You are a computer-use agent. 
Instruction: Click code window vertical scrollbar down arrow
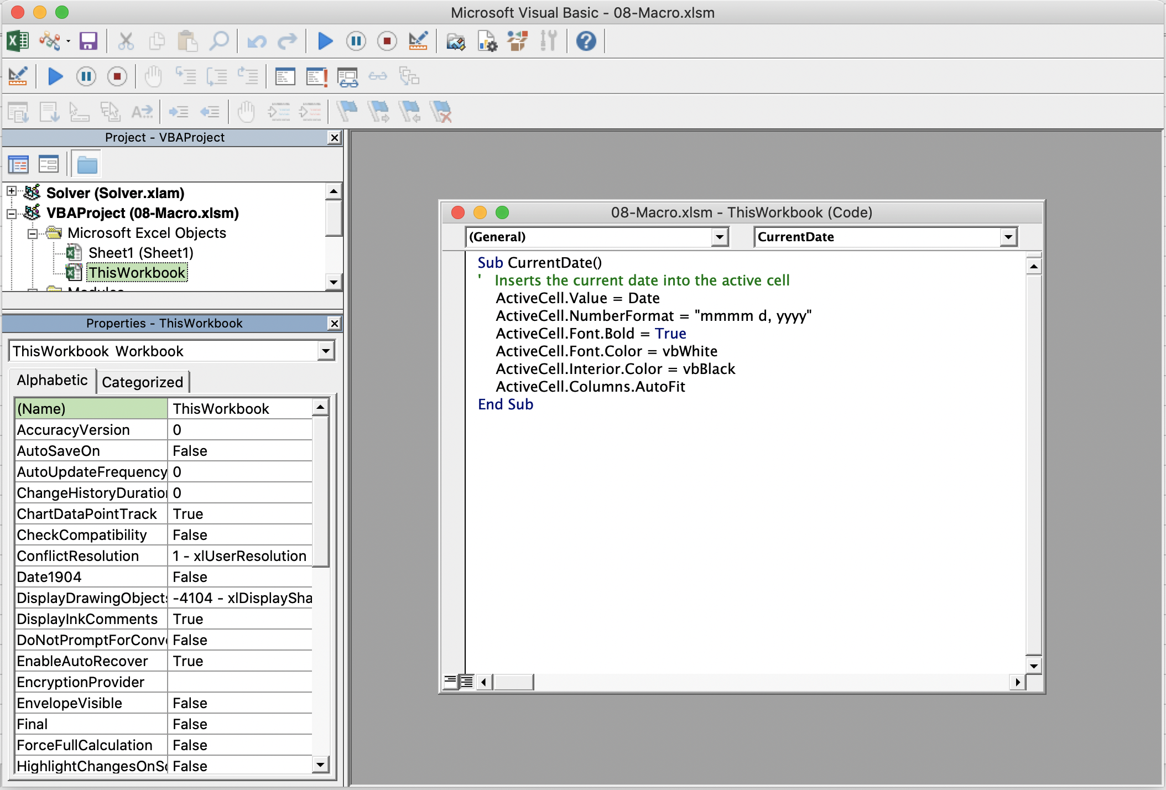click(1033, 666)
